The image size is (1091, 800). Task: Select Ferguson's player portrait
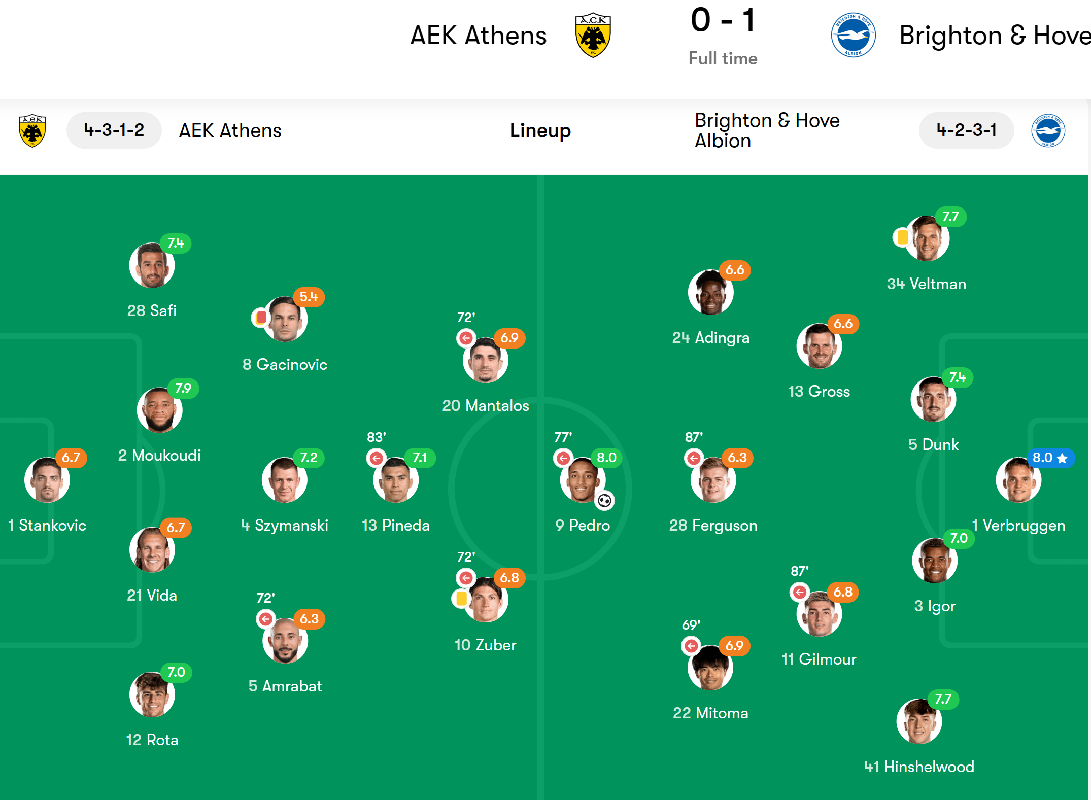coord(713,480)
